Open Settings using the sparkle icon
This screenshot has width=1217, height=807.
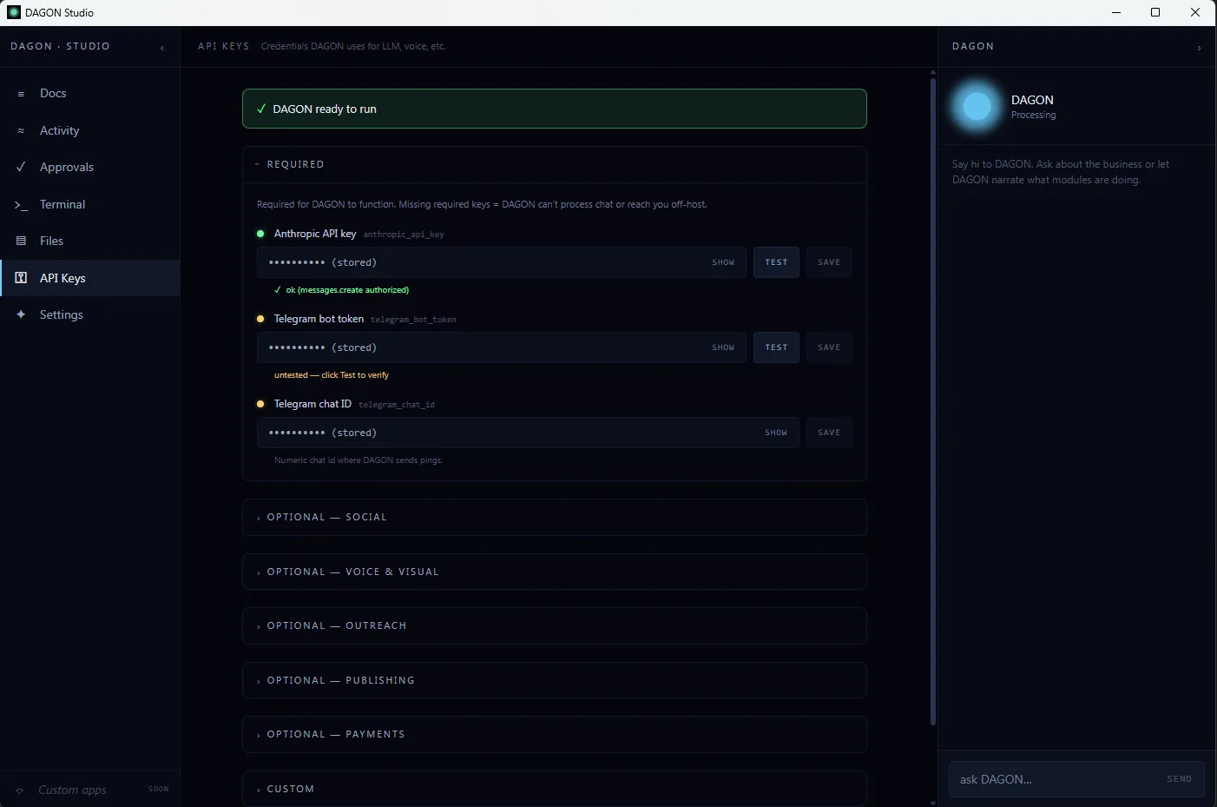tap(21, 314)
